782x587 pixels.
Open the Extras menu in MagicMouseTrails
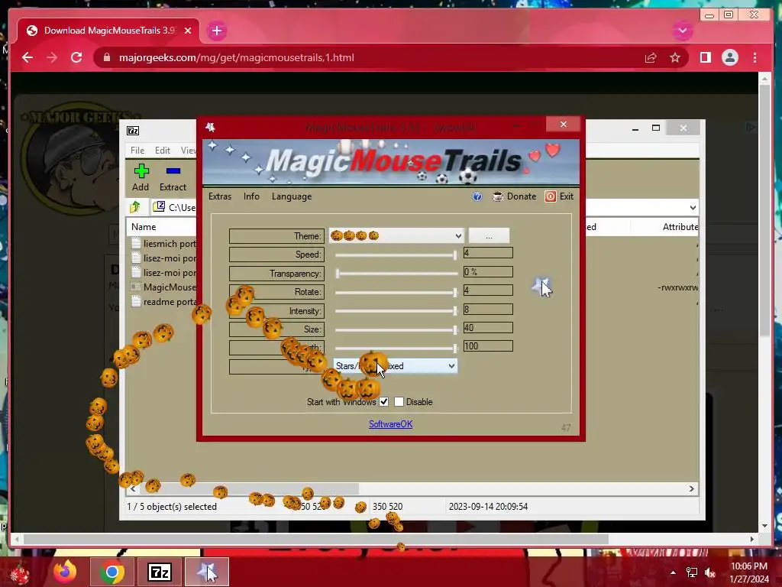click(219, 196)
